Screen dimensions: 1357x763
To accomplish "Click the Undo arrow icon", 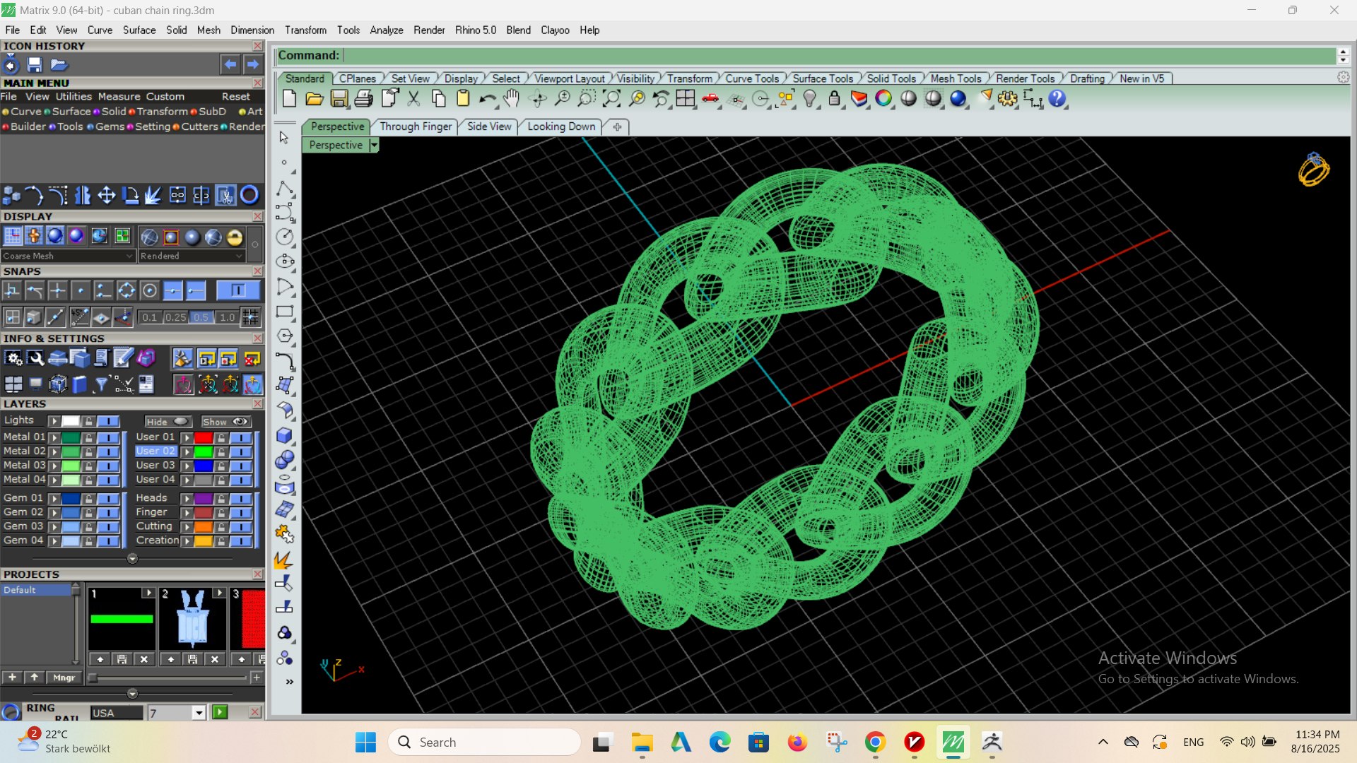I will [x=487, y=99].
